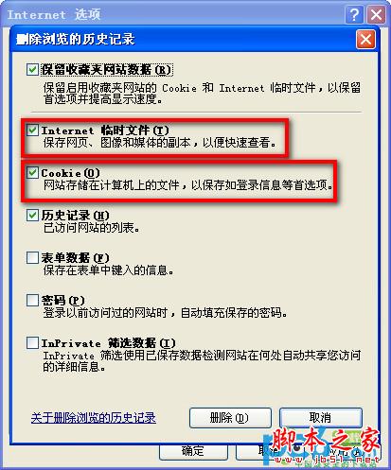Close the Internet 选项 window
Image resolution: width=391 pixels, height=470 pixels.
click(376, 14)
